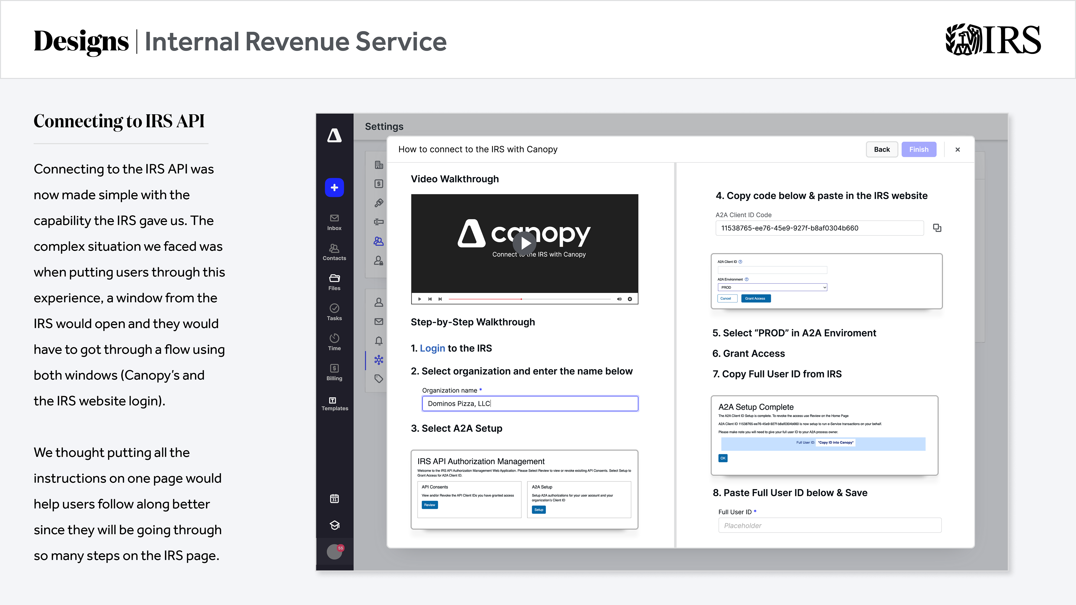This screenshot has width=1076, height=605.
Task: Select the custom fields settings icon
Action: [379, 222]
